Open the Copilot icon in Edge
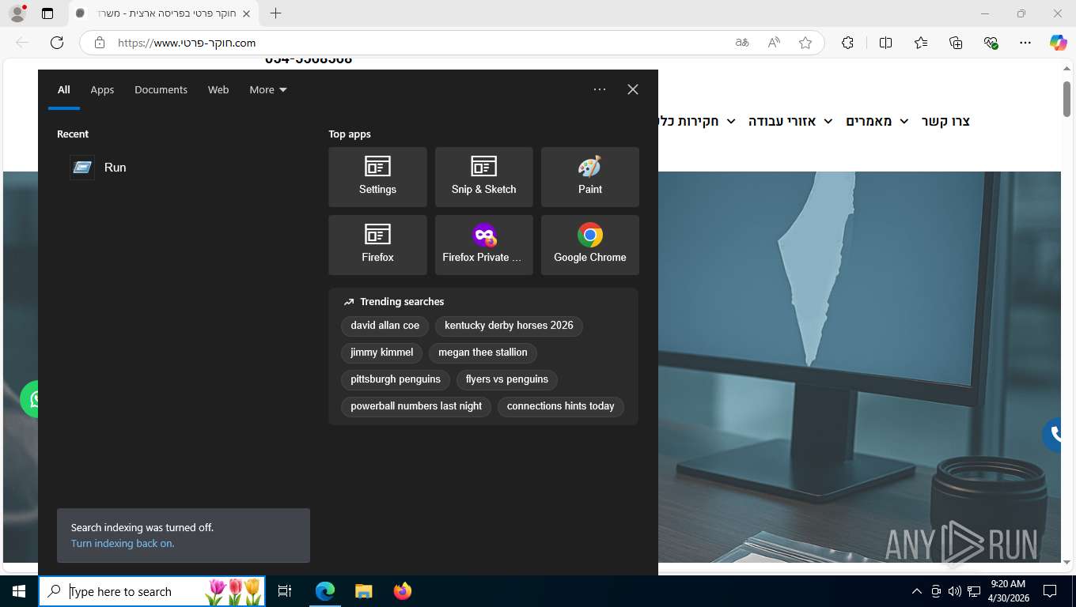Viewport: 1076px width, 607px height. (x=1058, y=43)
